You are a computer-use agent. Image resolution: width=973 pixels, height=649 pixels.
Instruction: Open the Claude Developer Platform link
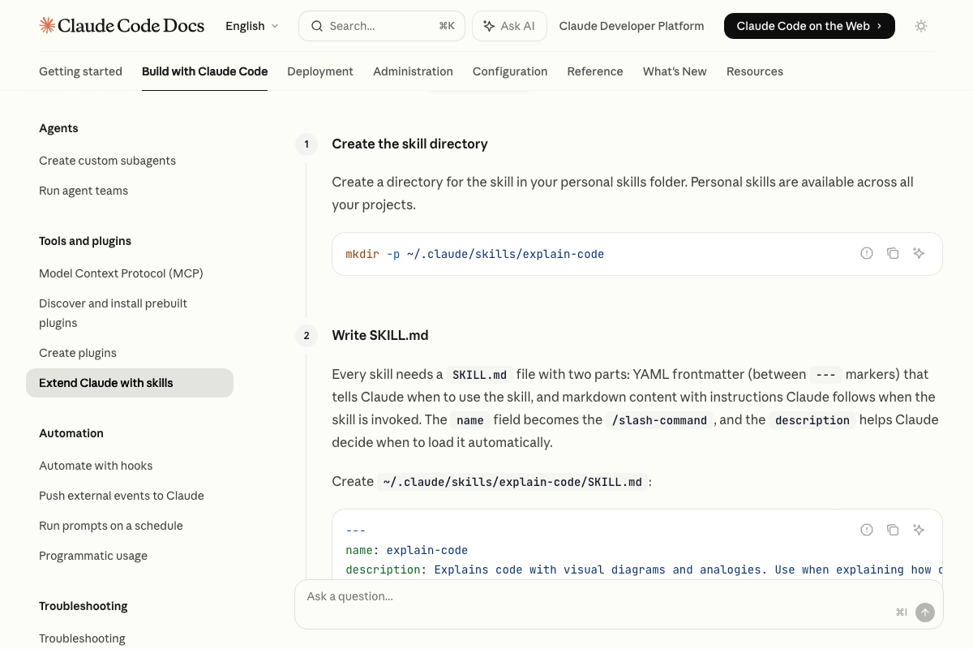click(632, 26)
